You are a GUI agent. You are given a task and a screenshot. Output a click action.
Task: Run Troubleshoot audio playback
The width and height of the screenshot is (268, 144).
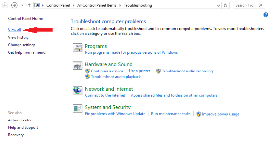116,77
